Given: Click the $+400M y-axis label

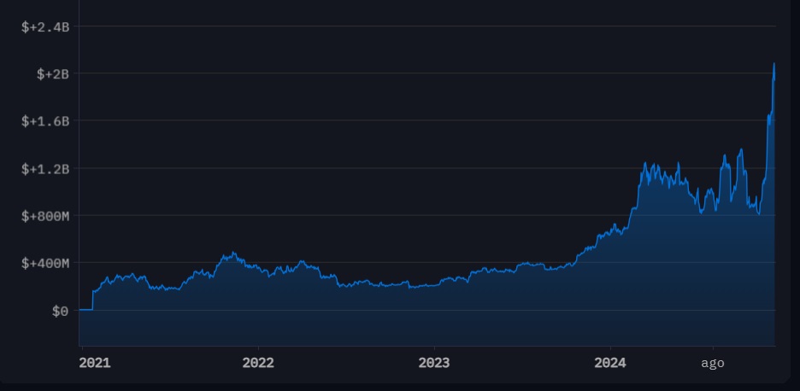Looking at the screenshot, I should tap(45, 264).
